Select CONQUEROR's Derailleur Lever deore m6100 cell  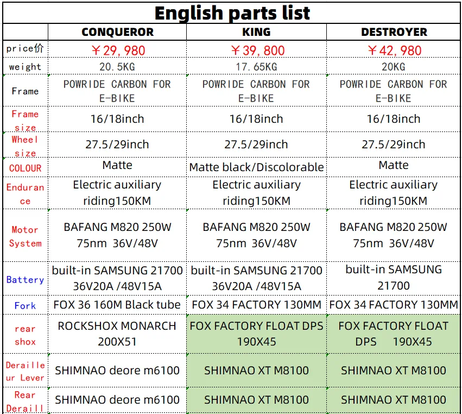click(x=117, y=371)
